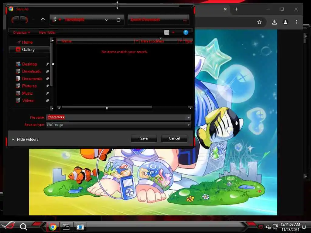Screen dimensions: 311x233
Task: Click the pin icon next to Desktop
Action: point(47,64)
